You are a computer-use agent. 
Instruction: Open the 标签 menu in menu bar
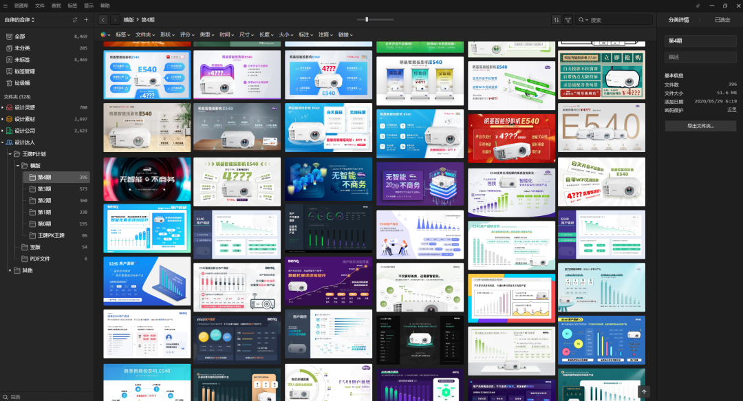[x=72, y=6]
